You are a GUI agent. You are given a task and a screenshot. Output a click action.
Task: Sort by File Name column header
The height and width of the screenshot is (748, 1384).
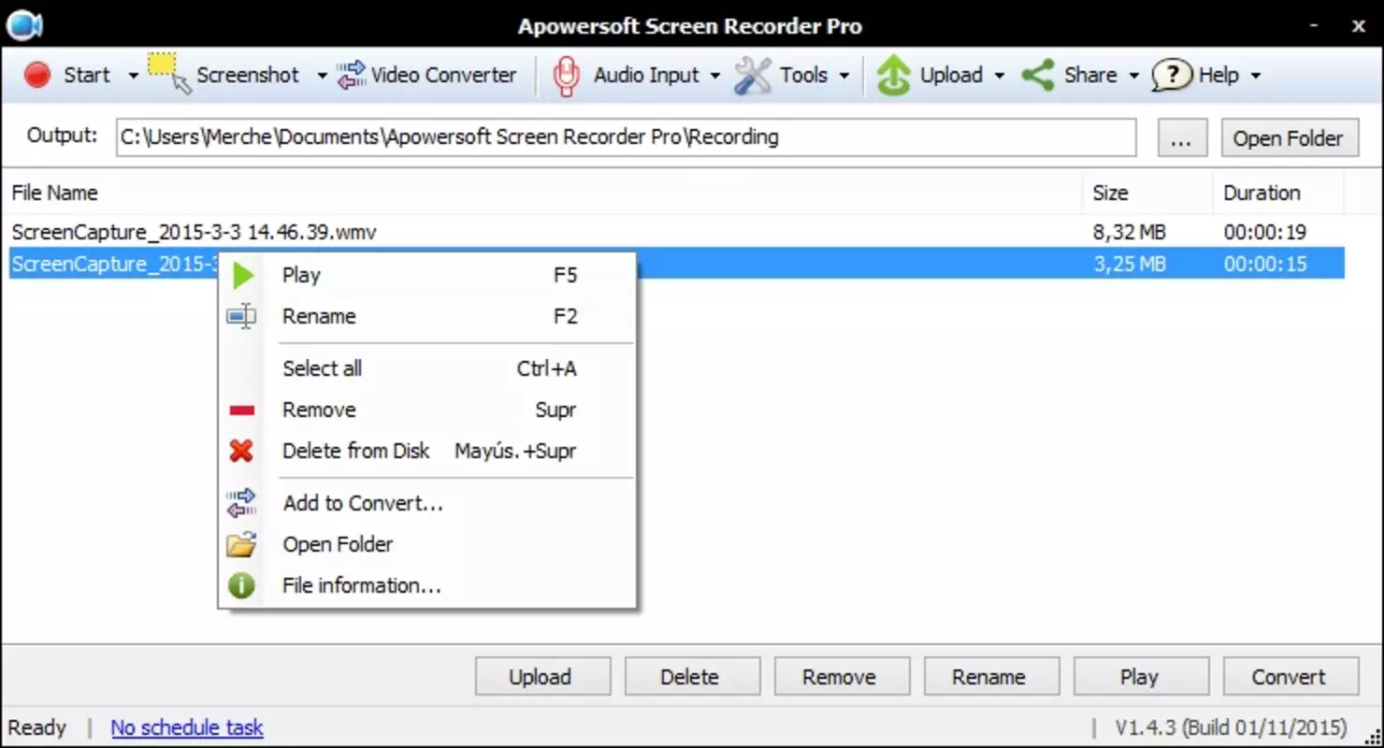542,193
